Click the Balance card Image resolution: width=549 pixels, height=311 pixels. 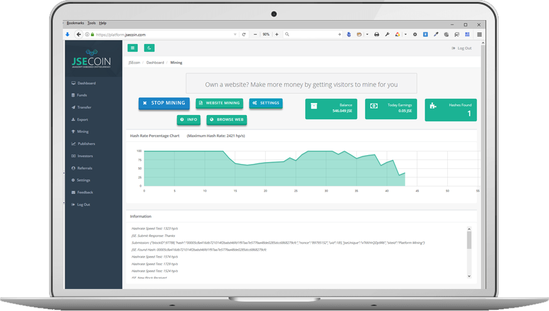click(x=331, y=109)
